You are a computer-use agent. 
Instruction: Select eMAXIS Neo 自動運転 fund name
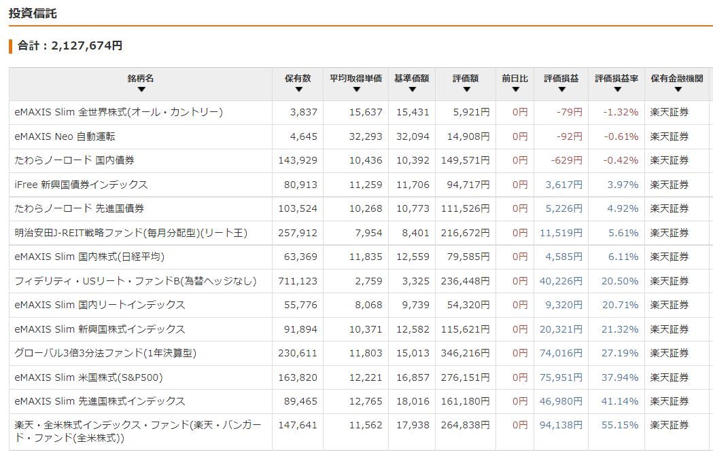pos(65,136)
